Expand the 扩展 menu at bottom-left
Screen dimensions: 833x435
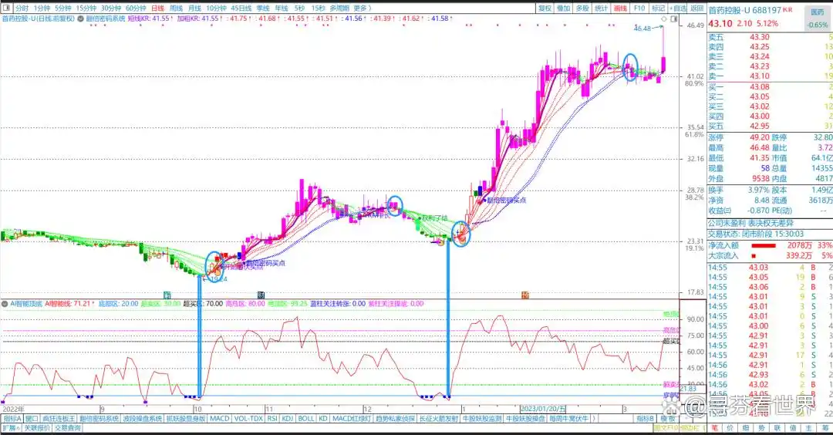click(x=10, y=427)
